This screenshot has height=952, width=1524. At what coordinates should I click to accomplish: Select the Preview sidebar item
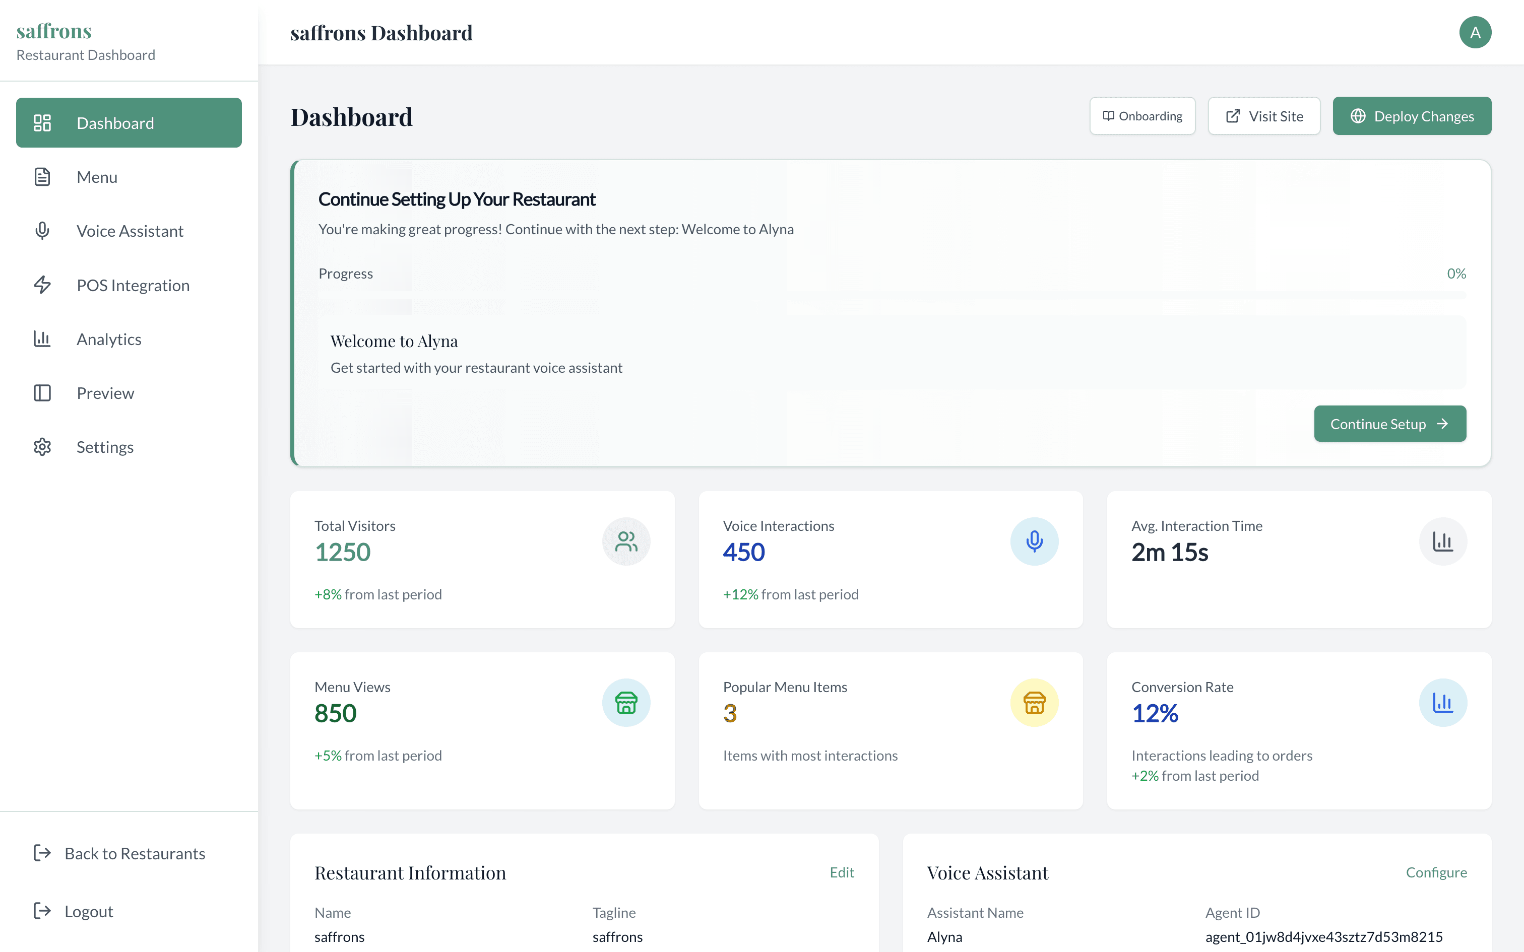click(x=105, y=393)
